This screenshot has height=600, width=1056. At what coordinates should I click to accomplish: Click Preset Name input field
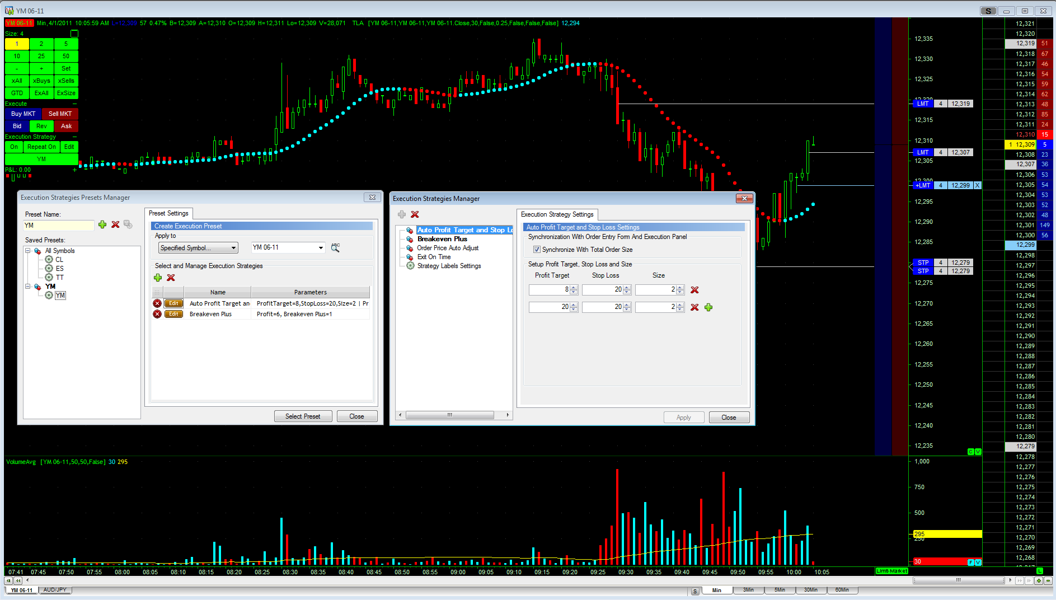(59, 226)
